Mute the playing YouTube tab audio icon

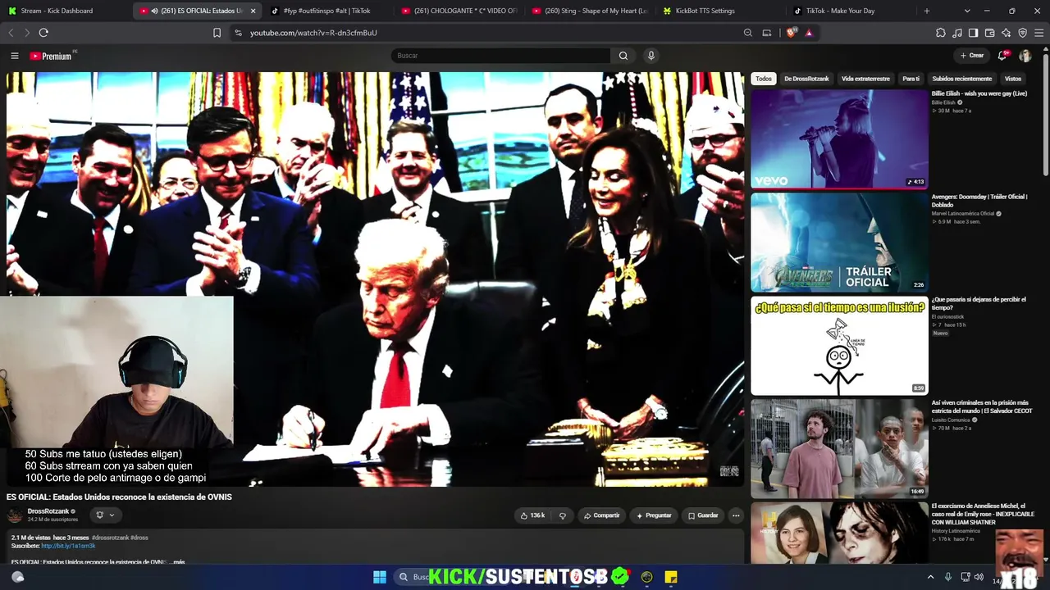click(x=154, y=11)
